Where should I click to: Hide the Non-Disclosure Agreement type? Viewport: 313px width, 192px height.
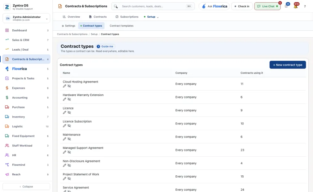(x=69, y=165)
